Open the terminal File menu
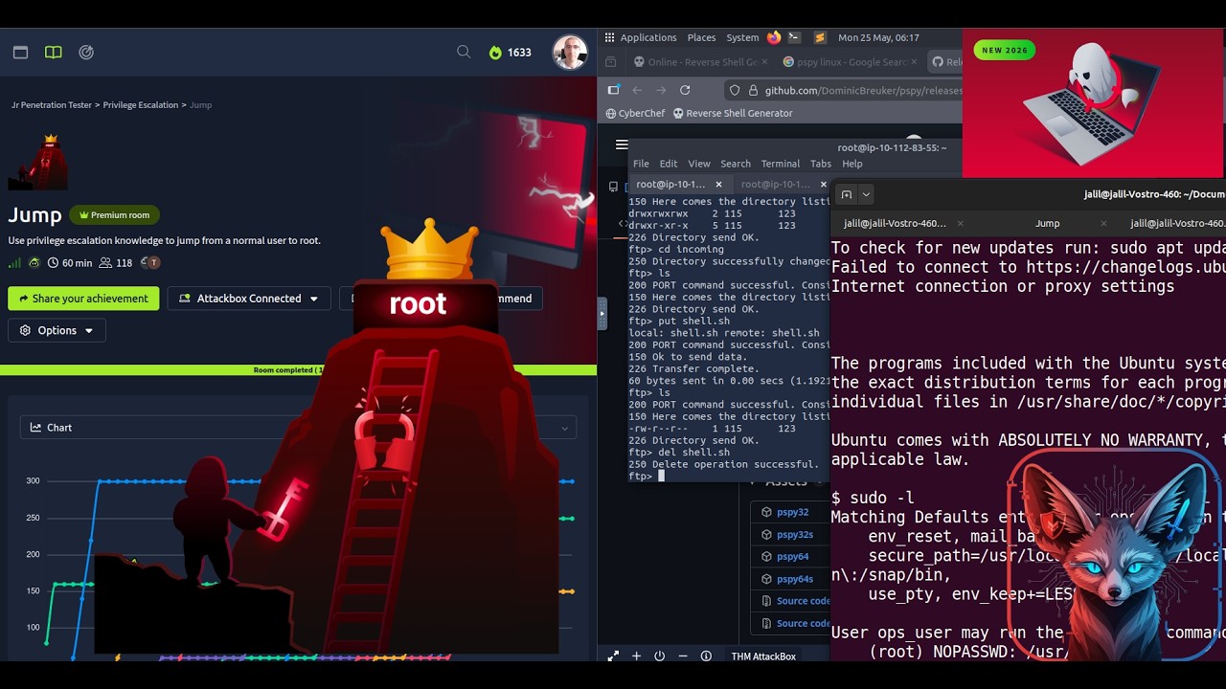The image size is (1226, 689). 641,164
